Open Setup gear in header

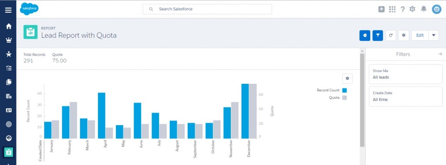point(412,9)
